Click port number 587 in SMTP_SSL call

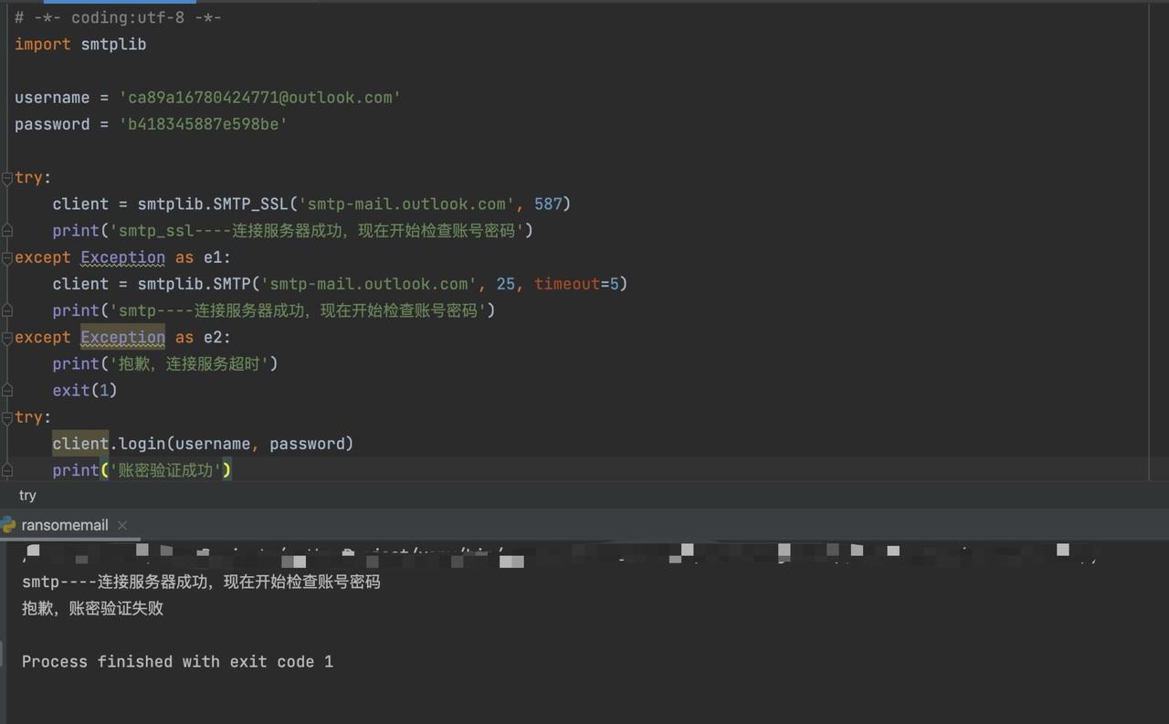pos(548,204)
